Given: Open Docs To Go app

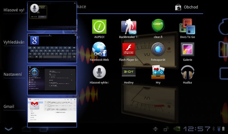Looking at the screenshot, I should click(187, 29).
